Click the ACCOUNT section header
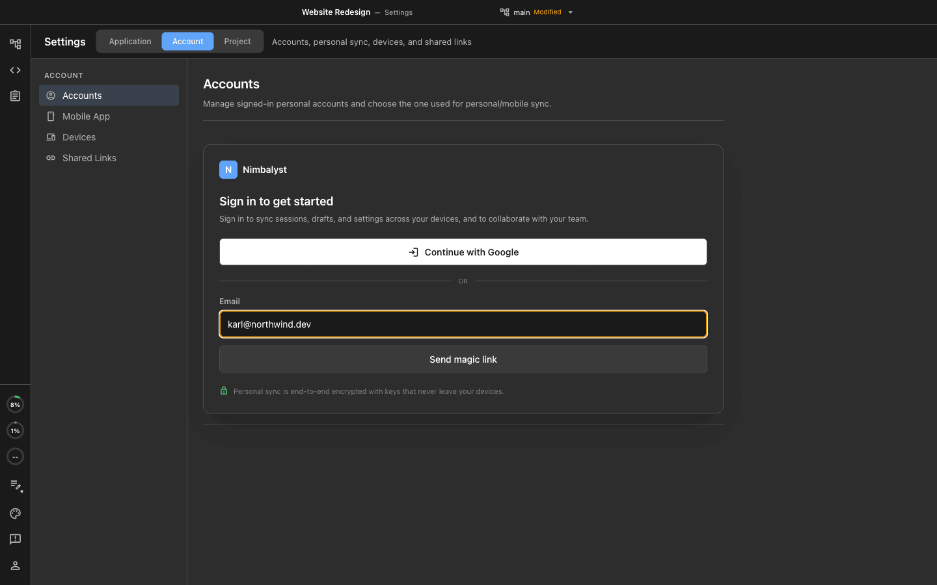937x585 pixels. [x=64, y=75]
